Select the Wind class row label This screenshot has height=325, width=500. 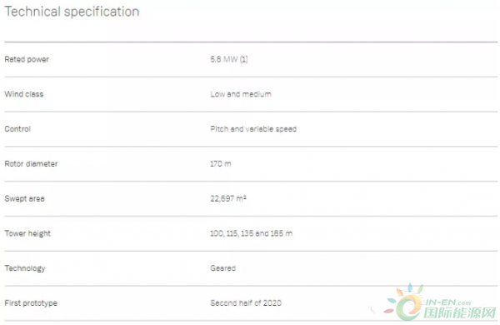click(x=24, y=94)
